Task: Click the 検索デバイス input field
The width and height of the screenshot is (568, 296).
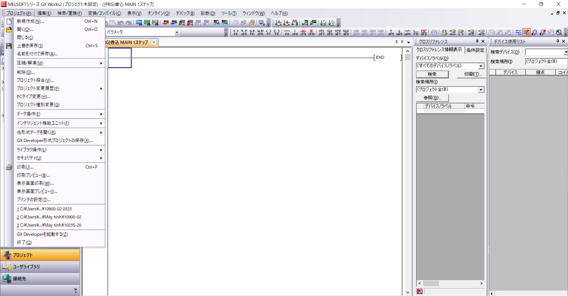Action: (544, 52)
